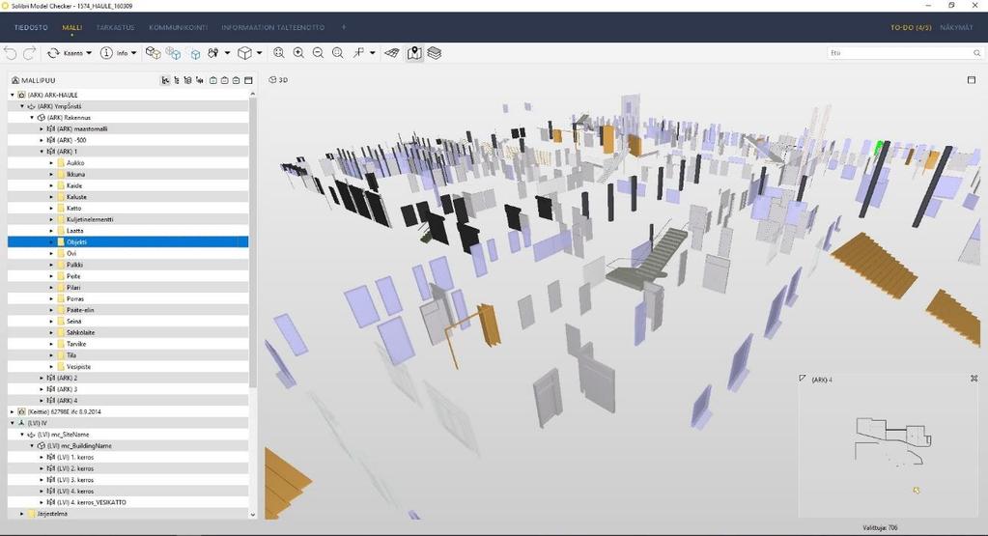Click the Undo arrow in the toolbar
Image resolution: width=988 pixels, height=536 pixels.
point(10,53)
